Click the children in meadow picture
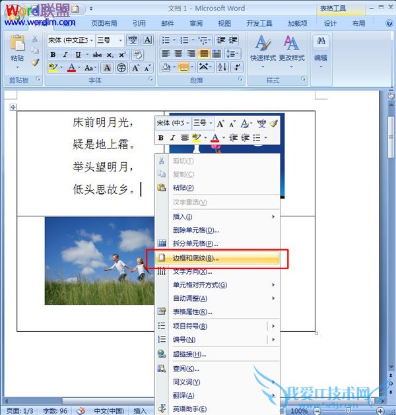The image size is (396, 415). coord(99,261)
